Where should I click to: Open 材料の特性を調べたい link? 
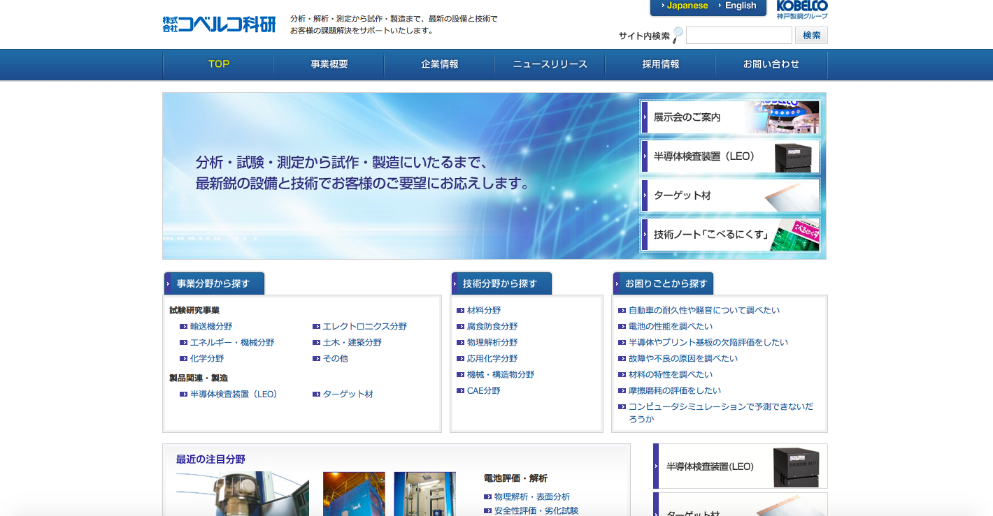[671, 375]
